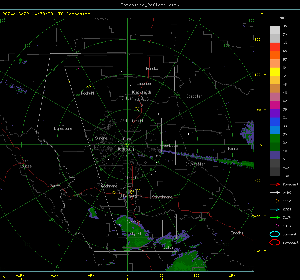Click the Banff city label
The height and width of the screenshot is (280, 300).
55,185
